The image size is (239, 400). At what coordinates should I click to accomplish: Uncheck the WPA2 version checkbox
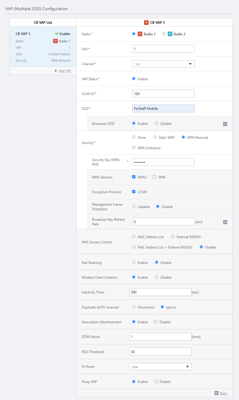pos(134,177)
